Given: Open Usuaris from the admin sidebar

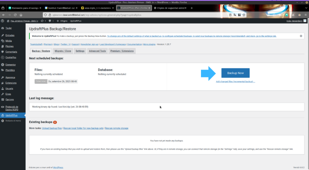Looking at the screenshot, I should 9,89.
